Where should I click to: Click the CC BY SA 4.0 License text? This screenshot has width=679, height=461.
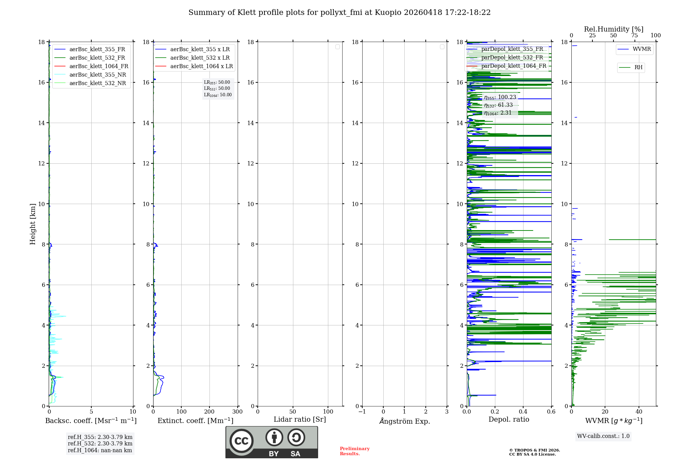[x=532, y=454]
